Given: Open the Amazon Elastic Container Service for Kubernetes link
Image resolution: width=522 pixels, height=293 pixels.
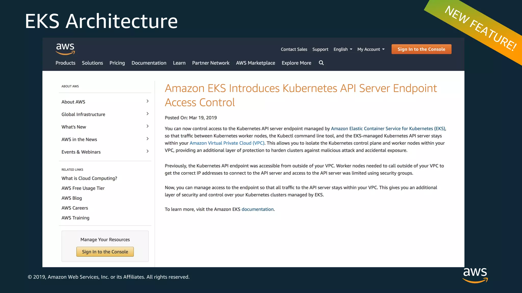Looking at the screenshot, I should click(x=388, y=129).
